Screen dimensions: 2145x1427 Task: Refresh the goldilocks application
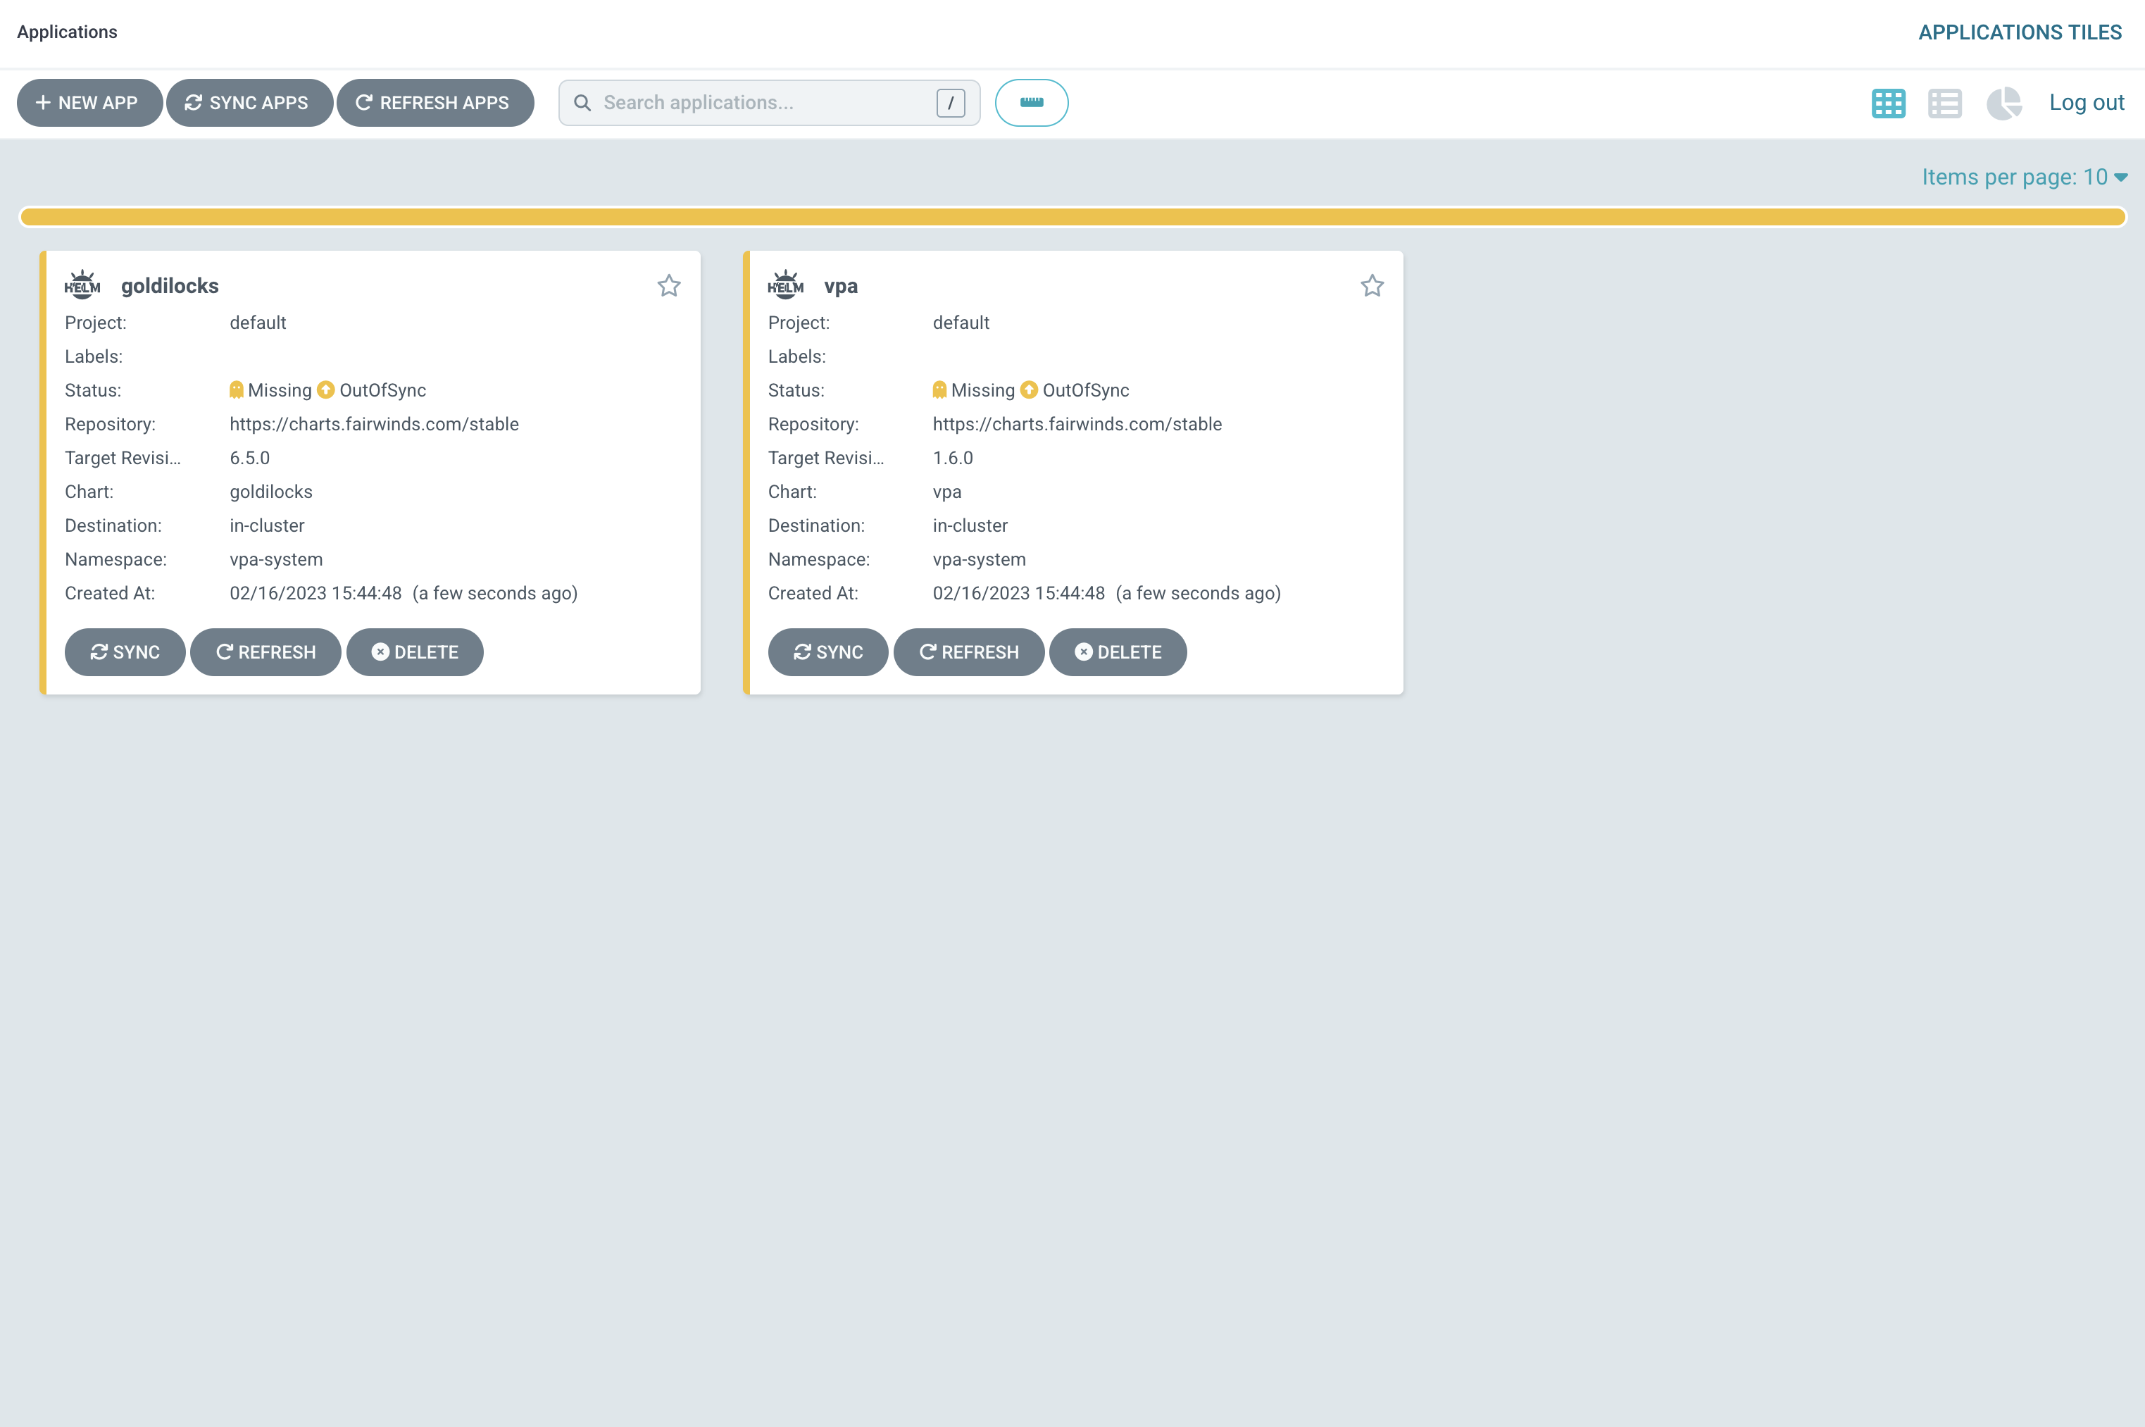(265, 652)
